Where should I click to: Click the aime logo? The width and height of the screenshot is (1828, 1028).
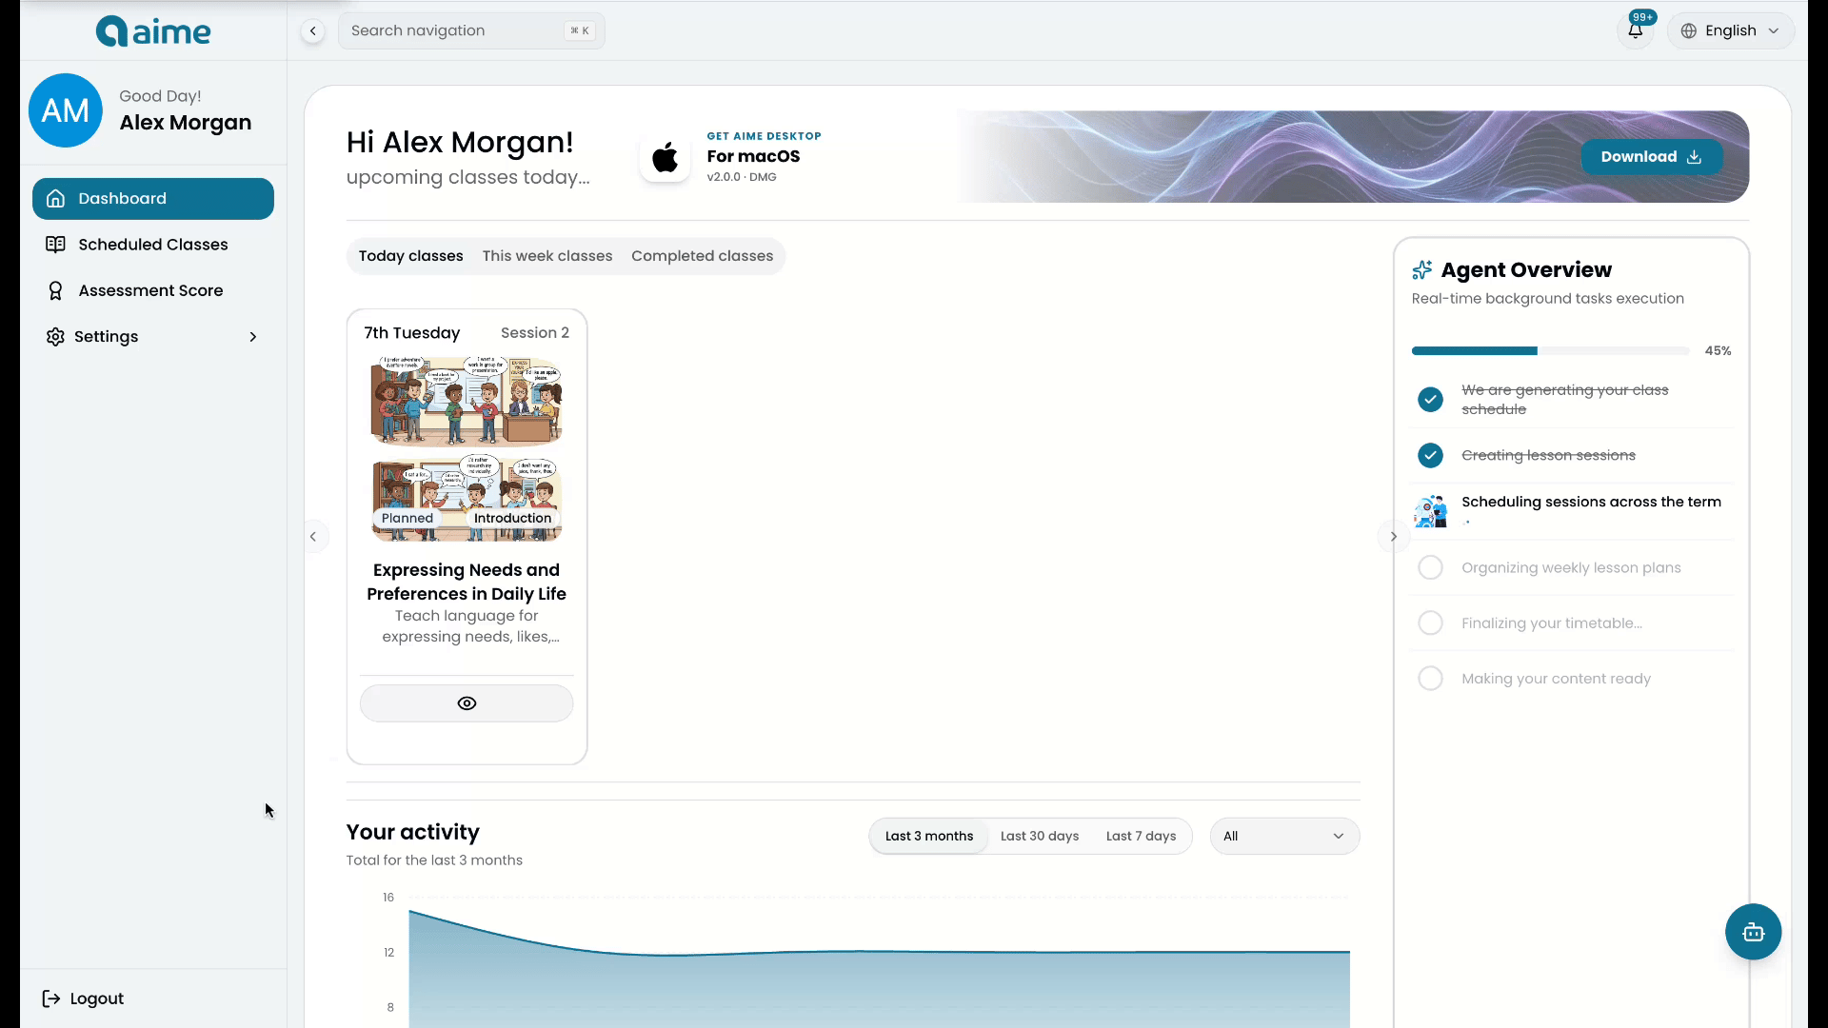pyautogui.click(x=153, y=31)
